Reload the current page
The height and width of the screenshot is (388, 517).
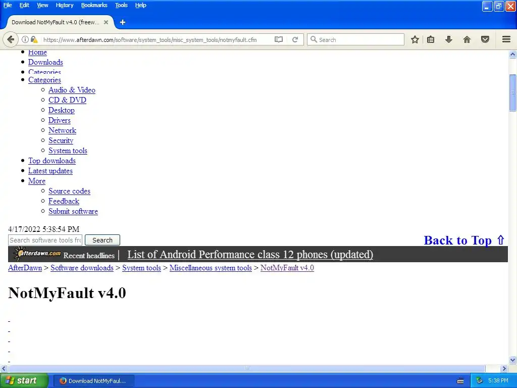(295, 39)
